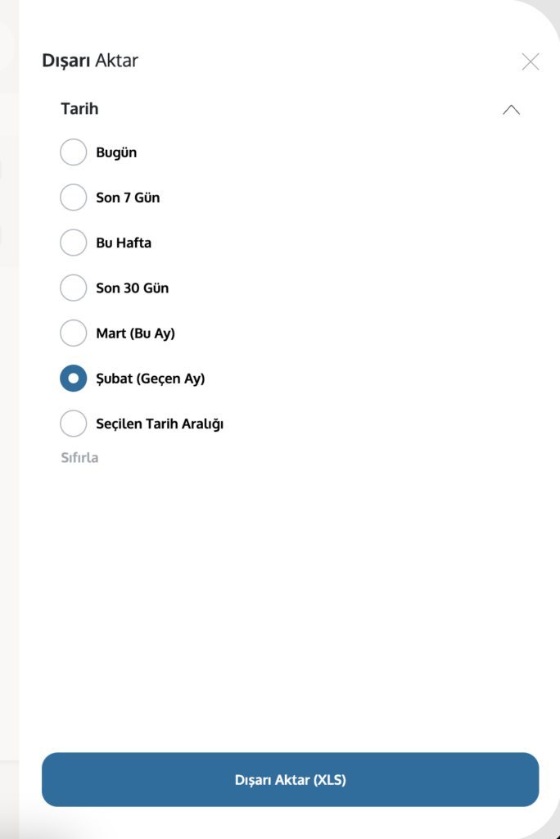Image resolution: width=560 pixels, height=839 pixels.
Task: Choose the Son 7 Gün radio option
Action: (x=74, y=197)
